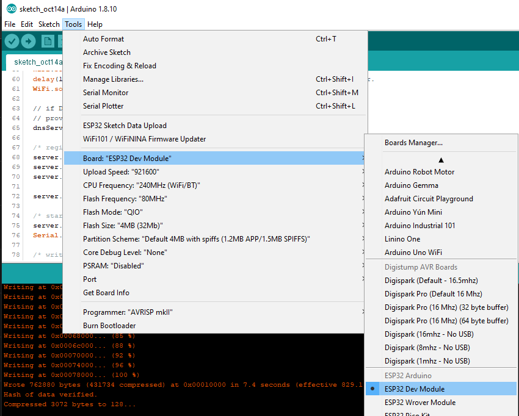Expand the PSRAM "Disabled" submenu

pos(215,265)
